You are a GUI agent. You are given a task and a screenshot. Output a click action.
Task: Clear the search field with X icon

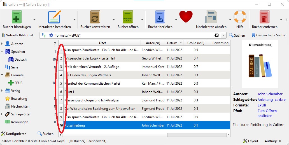click(x=216, y=35)
